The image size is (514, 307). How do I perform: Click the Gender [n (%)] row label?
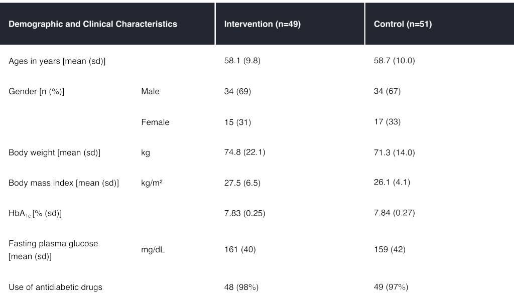[x=37, y=92]
